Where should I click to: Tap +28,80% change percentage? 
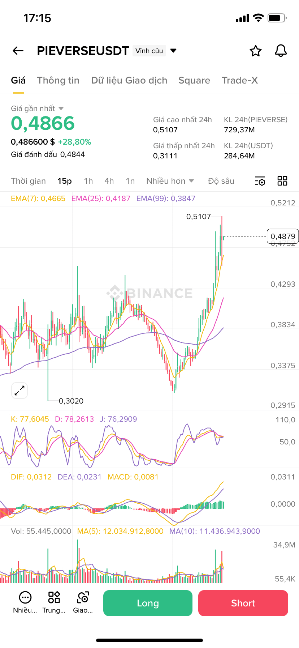[x=74, y=142]
